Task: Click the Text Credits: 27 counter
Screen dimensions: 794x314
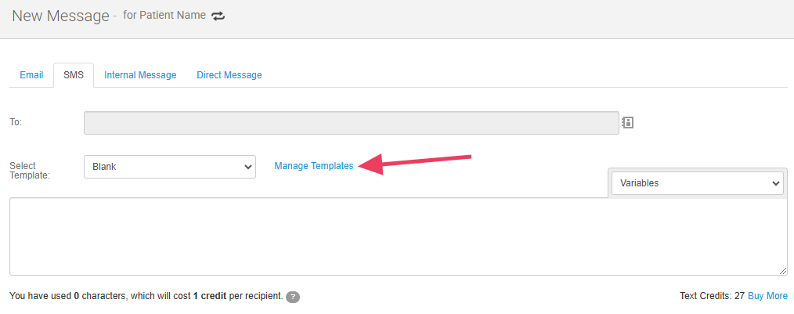Action: coord(712,296)
